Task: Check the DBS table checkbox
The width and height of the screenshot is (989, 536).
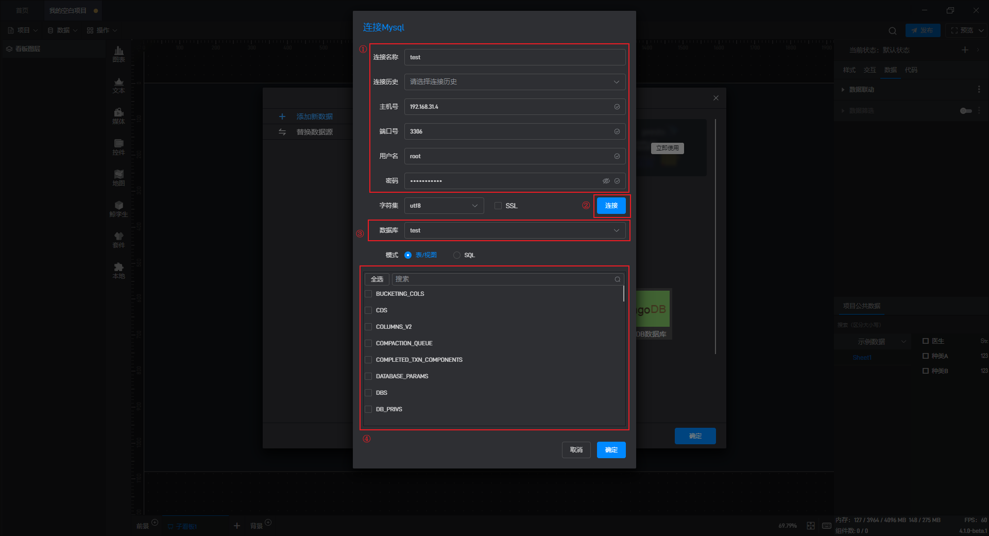Action: coord(368,393)
